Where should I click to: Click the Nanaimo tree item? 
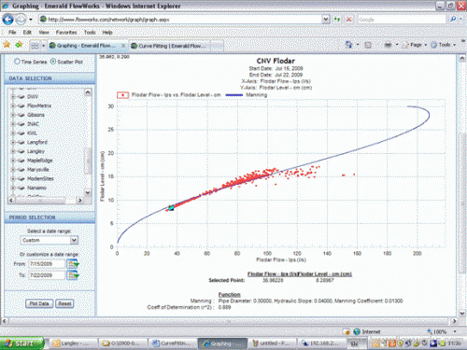point(36,188)
